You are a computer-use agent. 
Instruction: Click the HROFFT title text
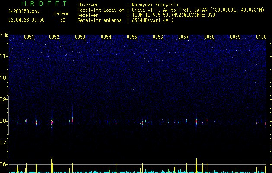point(44,3)
